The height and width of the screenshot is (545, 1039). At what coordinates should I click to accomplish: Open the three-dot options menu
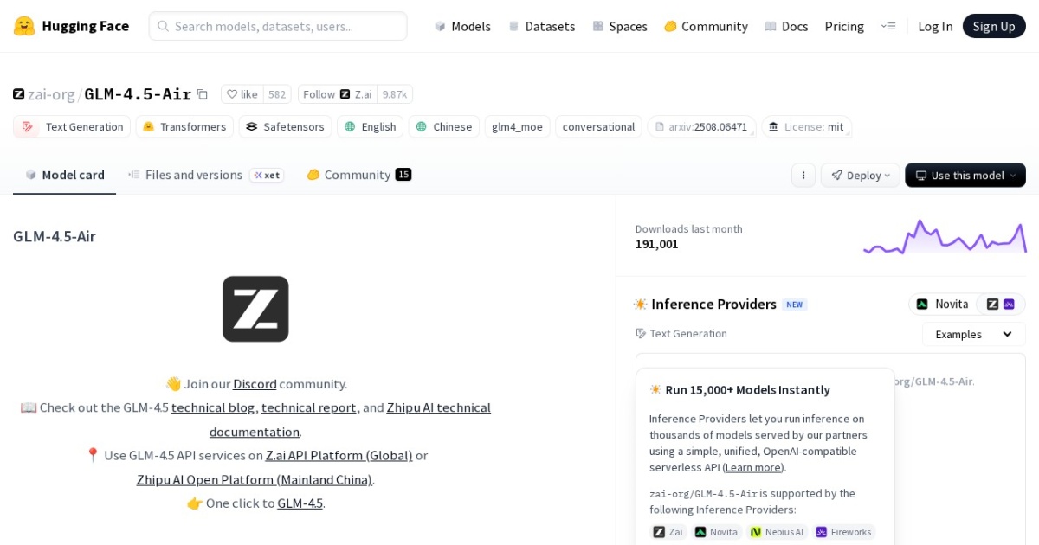click(x=803, y=175)
